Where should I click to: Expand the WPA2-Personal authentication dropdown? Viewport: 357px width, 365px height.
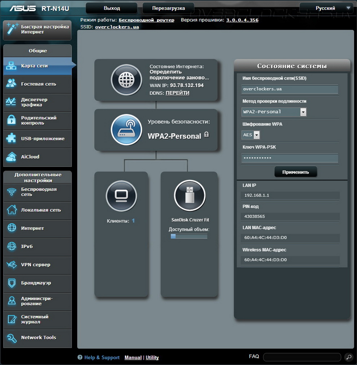[x=303, y=112]
